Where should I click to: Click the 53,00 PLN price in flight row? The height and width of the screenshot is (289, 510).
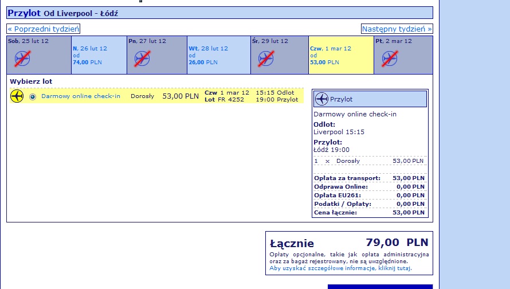[181, 96]
